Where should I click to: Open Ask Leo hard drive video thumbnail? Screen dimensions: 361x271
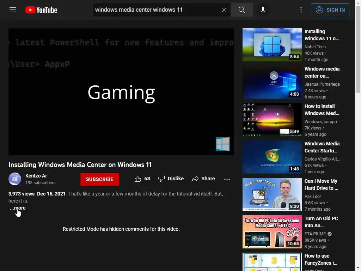272,194
